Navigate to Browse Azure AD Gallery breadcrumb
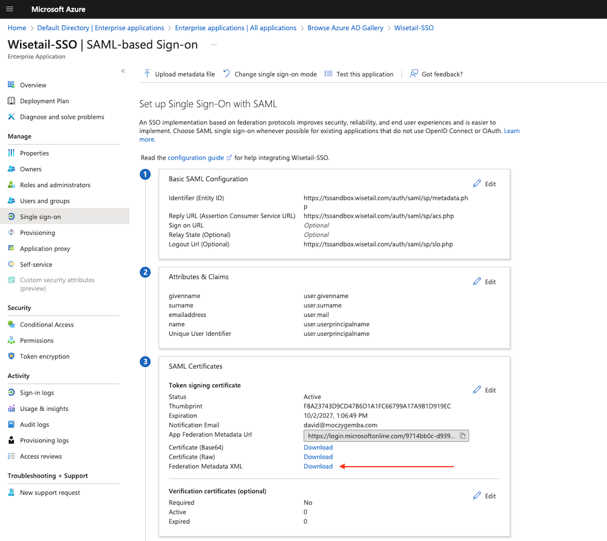607x541 pixels. pos(345,28)
